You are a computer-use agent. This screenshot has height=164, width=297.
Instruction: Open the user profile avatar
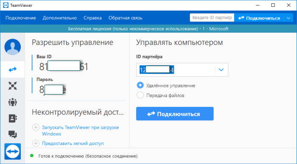tap(12, 47)
